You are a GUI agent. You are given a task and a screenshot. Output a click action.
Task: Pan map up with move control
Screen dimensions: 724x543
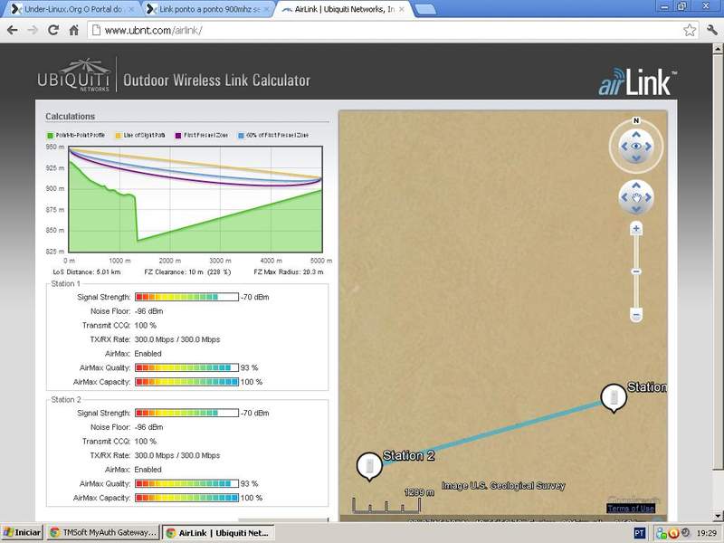636,186
